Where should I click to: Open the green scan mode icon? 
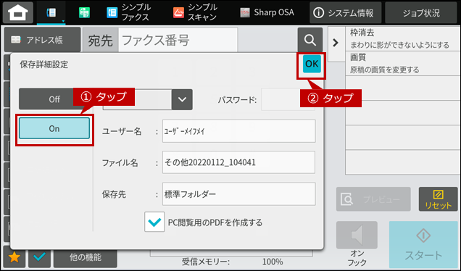pyautogui.click(x=84, y=12)
